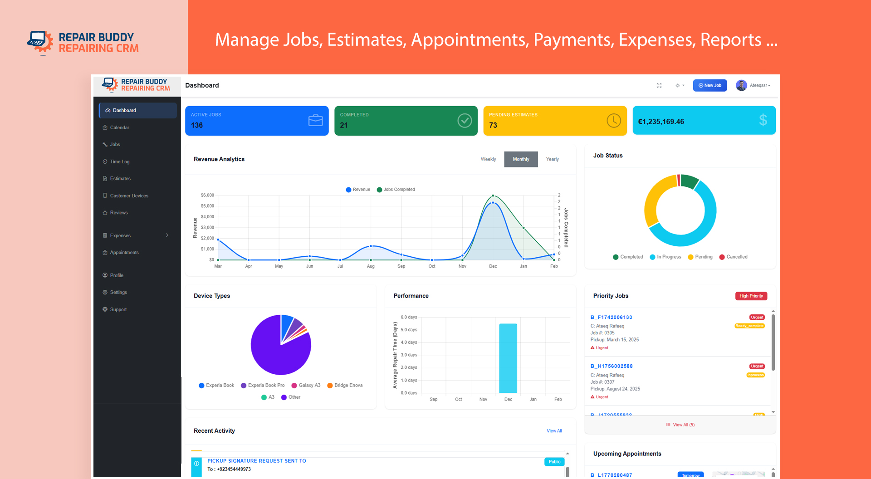
Task: Click the dollar icon on the revenue card
Action: pos(763,120)
